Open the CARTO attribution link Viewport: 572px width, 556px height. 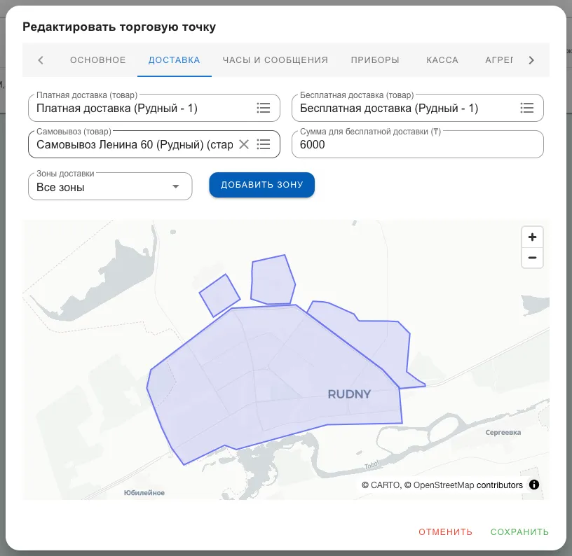(381, 485)
